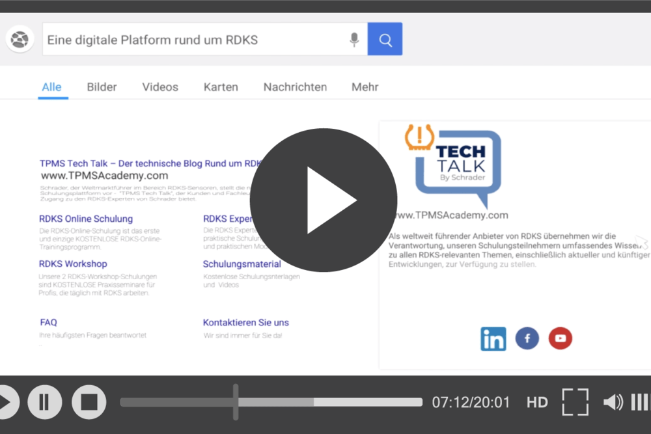Click the light unbuffered end of the progress bar
This screenshot has width=651, height=434.
click(368, 401)
